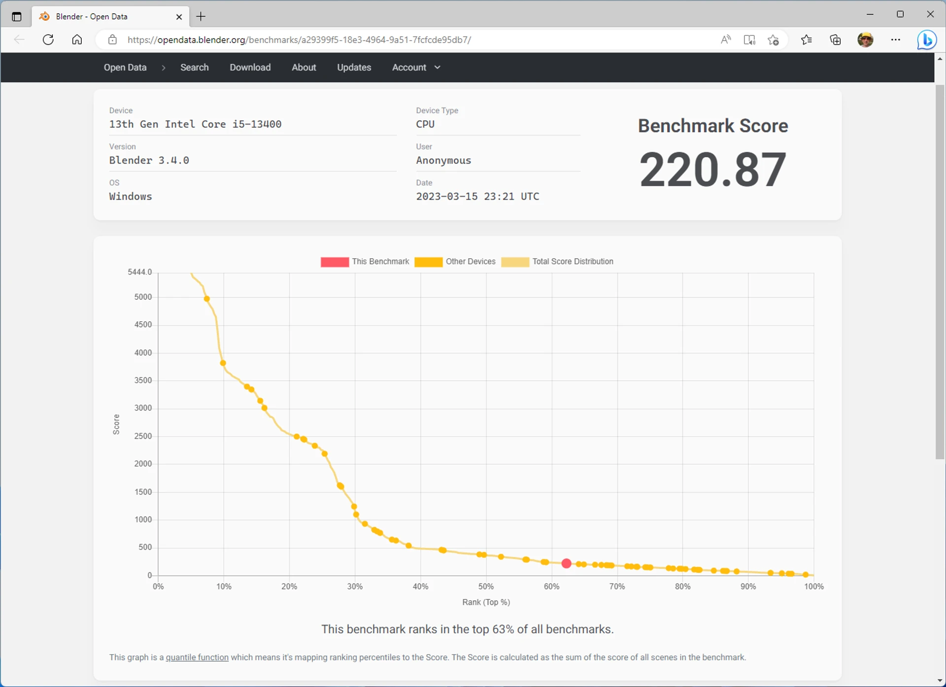
Task: Reload the page with refresh icon
Action: [48, 40]
